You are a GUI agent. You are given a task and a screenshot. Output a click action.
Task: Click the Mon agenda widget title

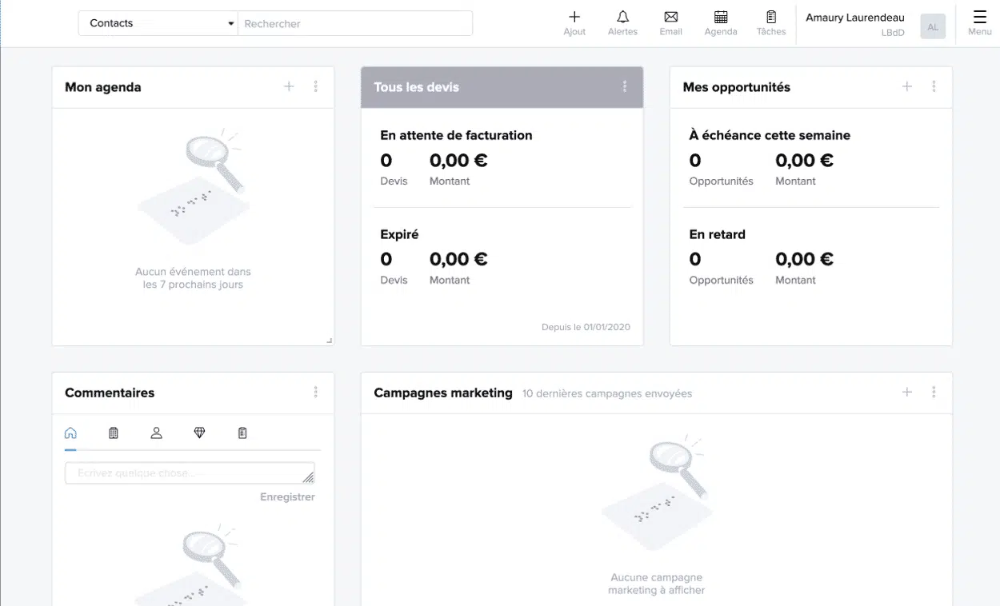(x=102, y=87)
